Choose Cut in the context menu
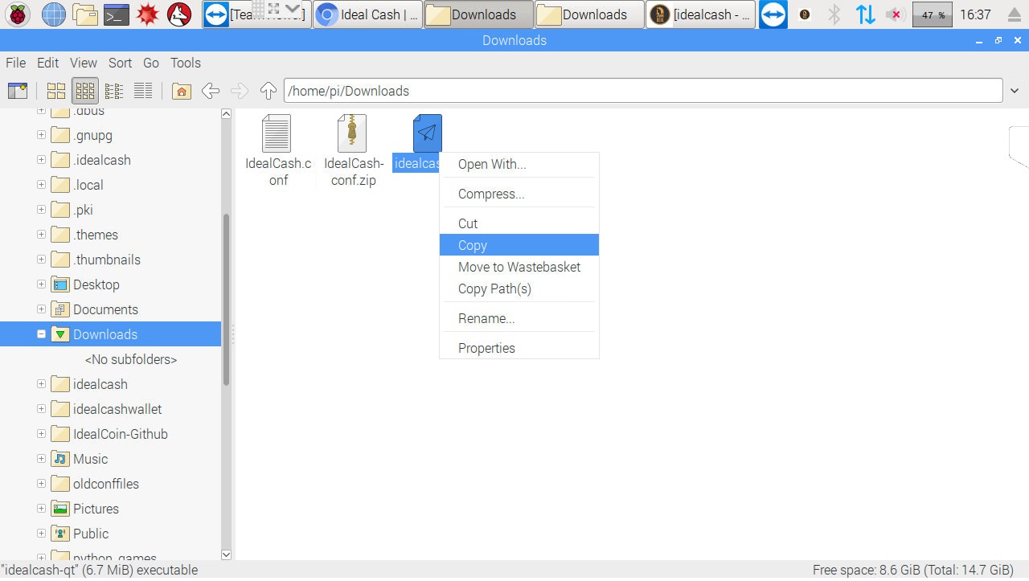Screen dimensions: 1029x581 click(x=519, y=223)
